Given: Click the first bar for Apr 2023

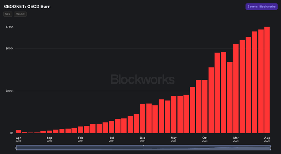Looking at the screenshot, I should point(19,131).
